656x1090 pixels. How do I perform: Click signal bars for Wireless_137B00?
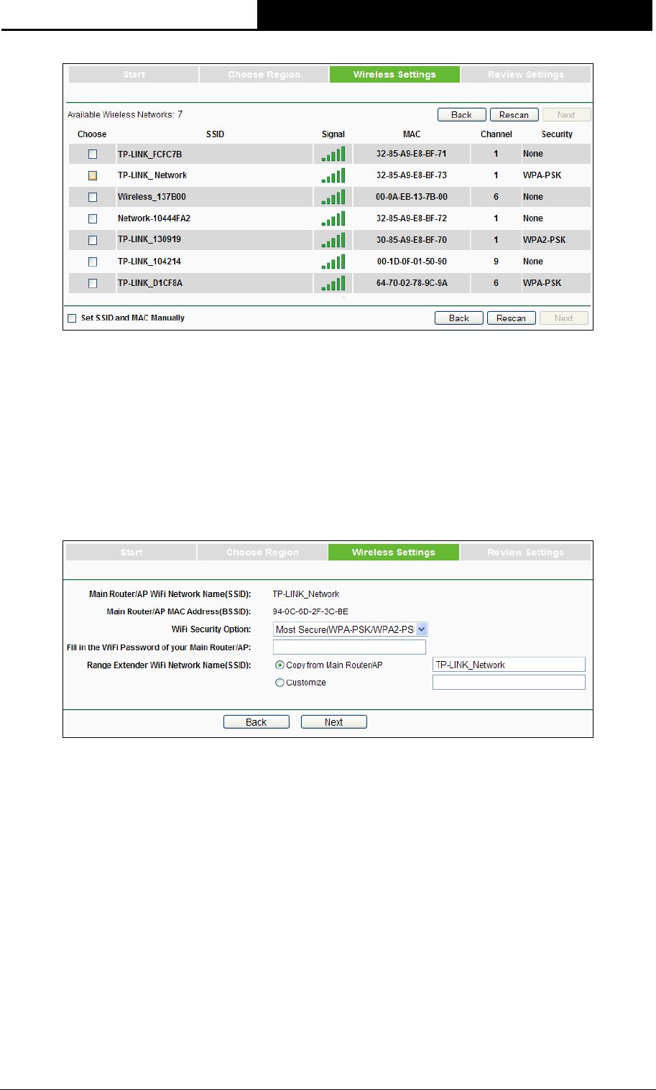(333, 196)
